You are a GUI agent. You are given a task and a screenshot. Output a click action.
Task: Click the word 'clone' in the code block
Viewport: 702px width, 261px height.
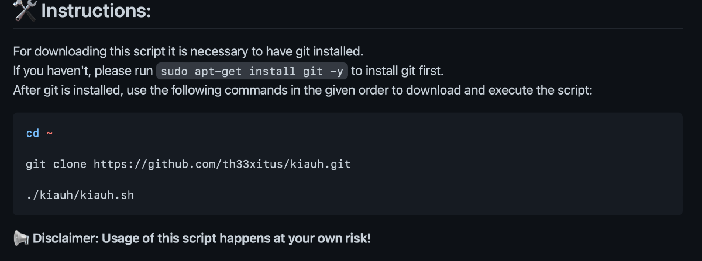70,164
